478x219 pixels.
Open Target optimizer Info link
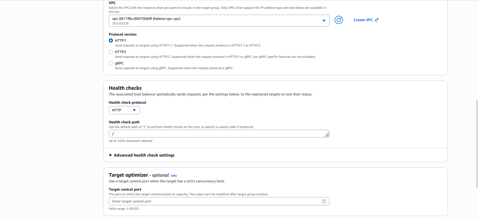pyautogui.click(x=174, y=176)
